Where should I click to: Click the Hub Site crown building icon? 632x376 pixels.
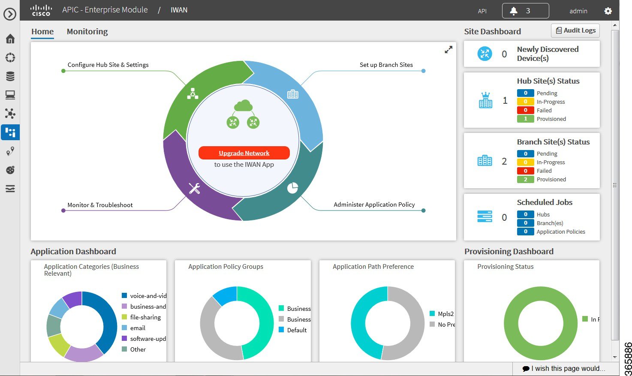tap(485, 100)
